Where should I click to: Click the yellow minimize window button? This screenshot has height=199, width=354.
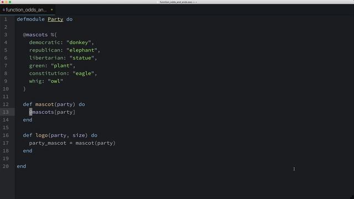[x=6, y=2]
